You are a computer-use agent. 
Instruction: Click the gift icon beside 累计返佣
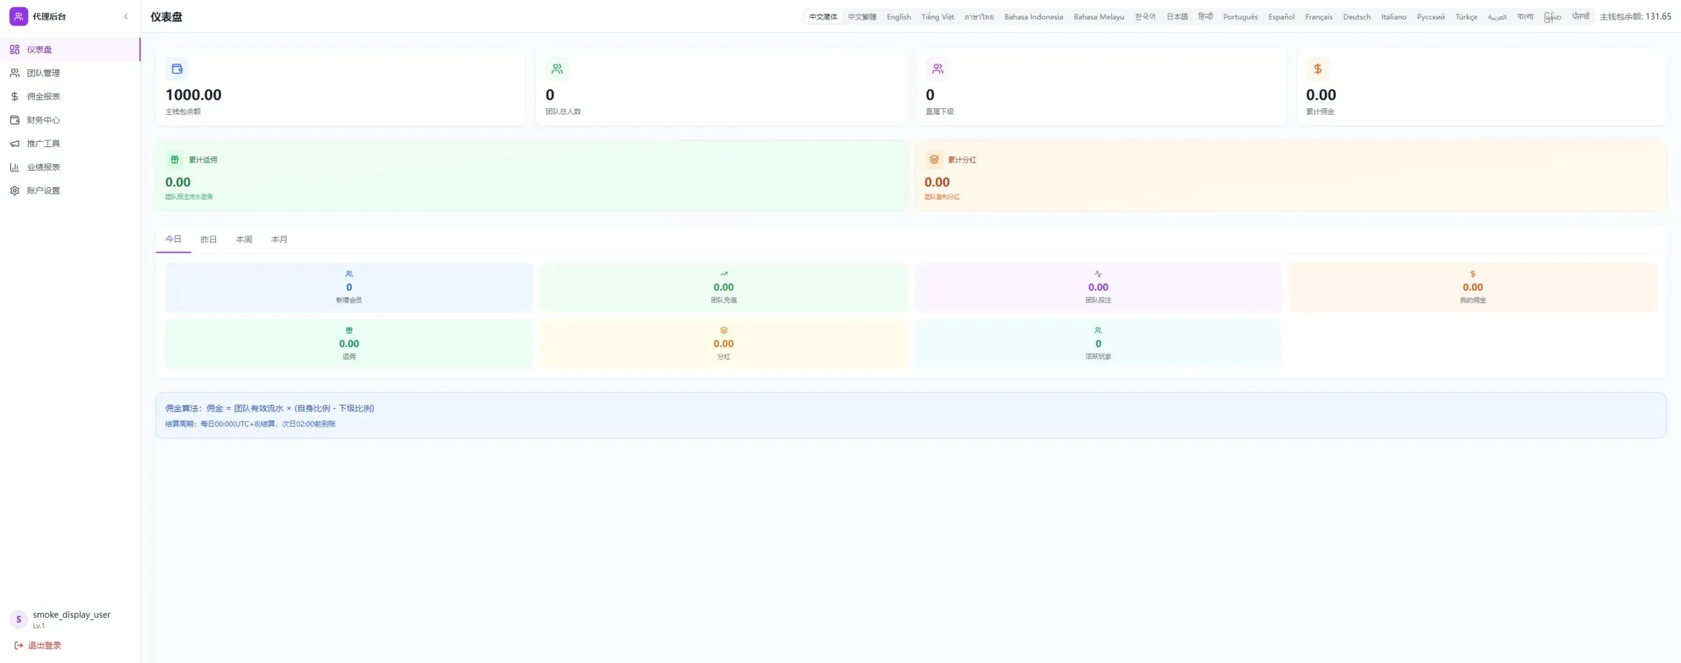pos(175,160)
